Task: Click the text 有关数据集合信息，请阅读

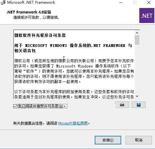Action: tap(35, 123)
